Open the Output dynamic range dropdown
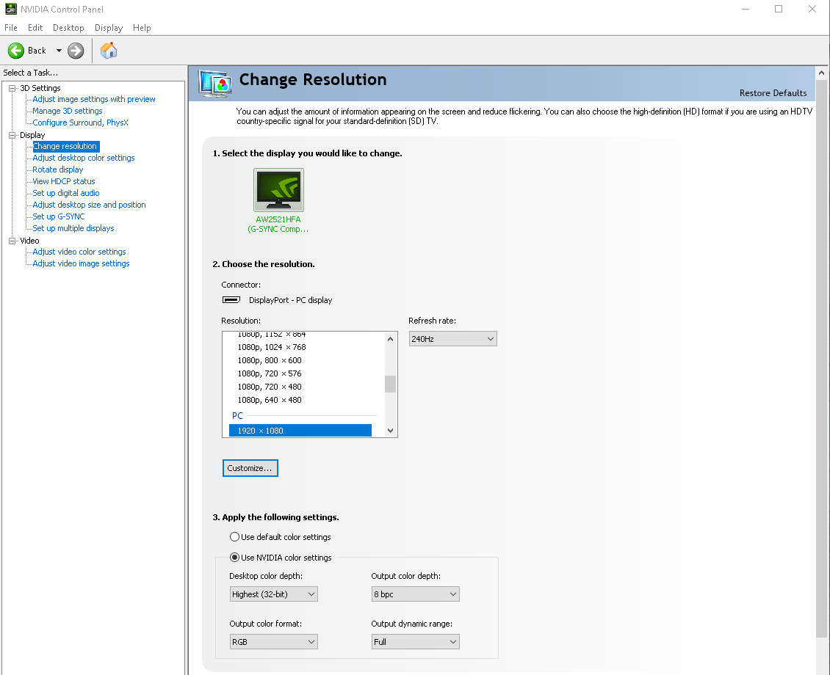Viewport: 830px width, 675px height. click(x=415, y=642)
